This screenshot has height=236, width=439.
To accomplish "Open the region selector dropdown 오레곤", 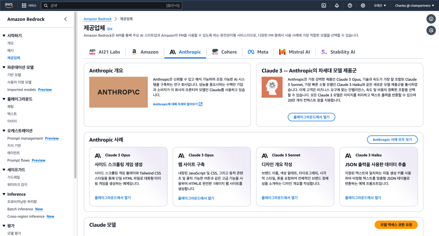I will click(380, 6).
